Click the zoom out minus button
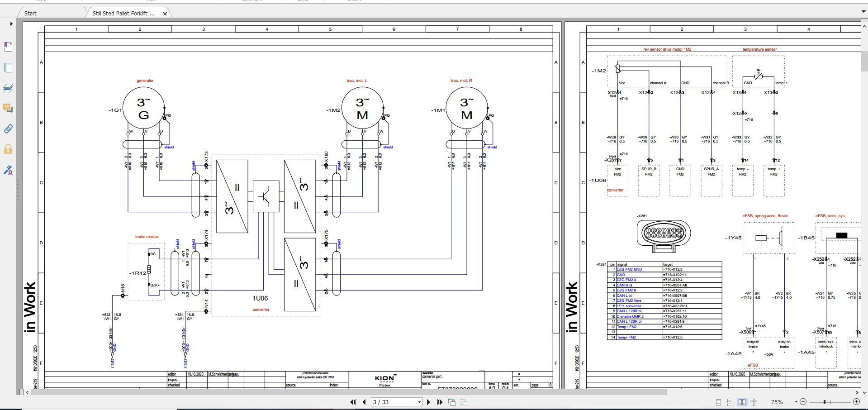 tap(803, 402)
